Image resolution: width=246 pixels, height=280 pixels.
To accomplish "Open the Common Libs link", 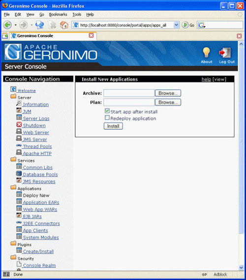I will click(38, 168).
